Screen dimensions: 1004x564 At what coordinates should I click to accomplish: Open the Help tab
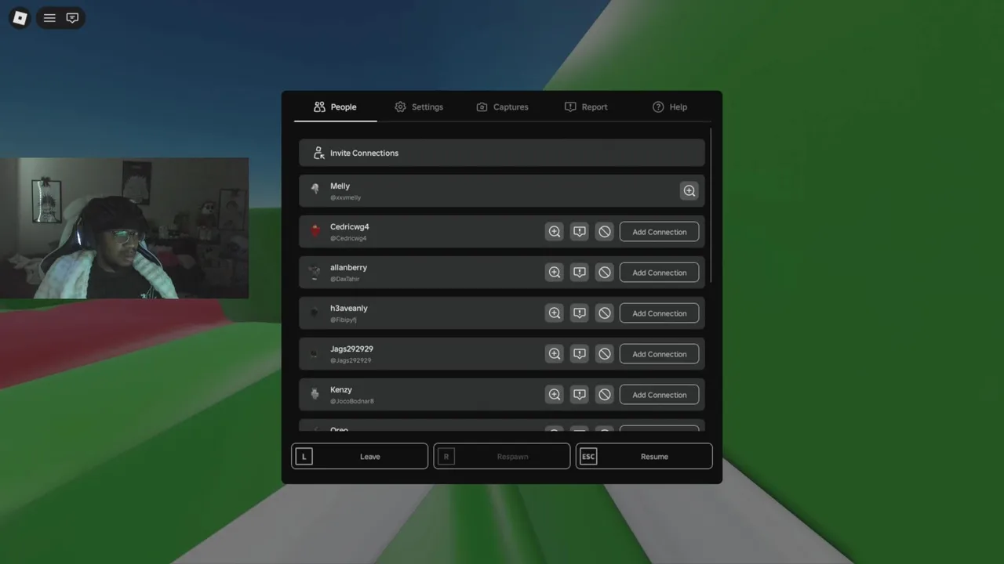[670, 107]
